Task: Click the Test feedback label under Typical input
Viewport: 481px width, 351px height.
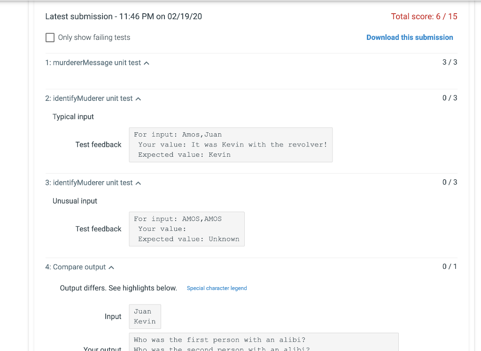Action: [x=99, y=145]
